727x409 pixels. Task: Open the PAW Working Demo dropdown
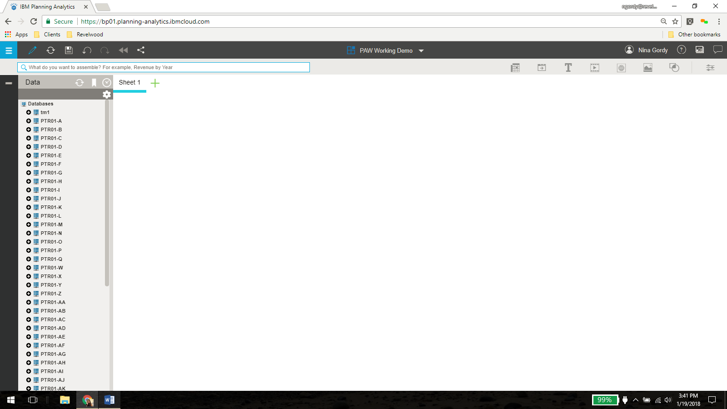[421, 51]
